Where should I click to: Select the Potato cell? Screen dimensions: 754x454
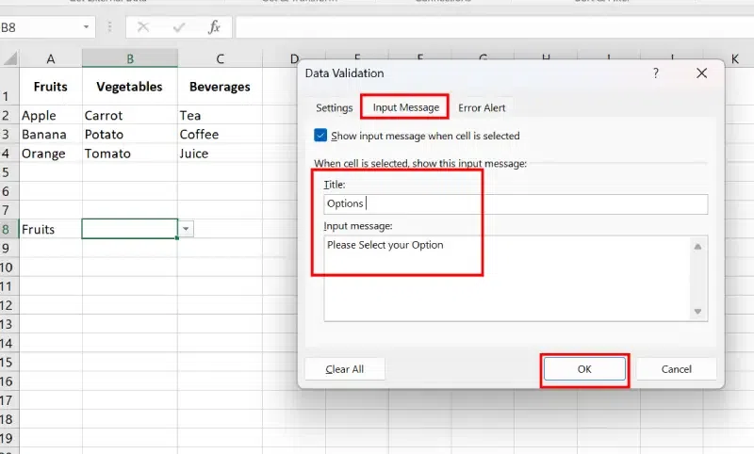point(130,134)
